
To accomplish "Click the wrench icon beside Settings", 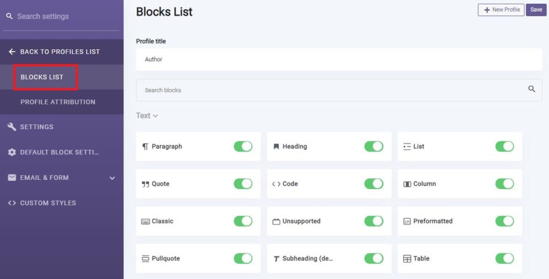I will pyautogui.click(x=12, y=126).
